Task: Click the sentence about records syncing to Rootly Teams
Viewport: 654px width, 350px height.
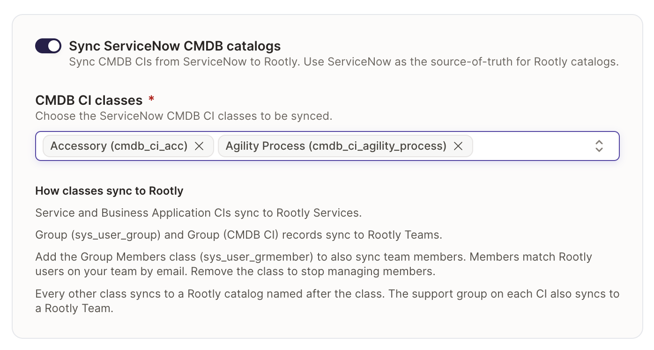Action: coord(238,235)
